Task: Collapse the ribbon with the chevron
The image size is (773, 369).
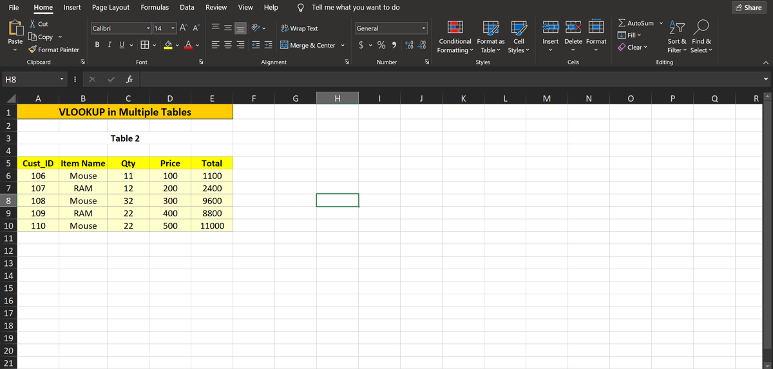Action: point(765,62)
